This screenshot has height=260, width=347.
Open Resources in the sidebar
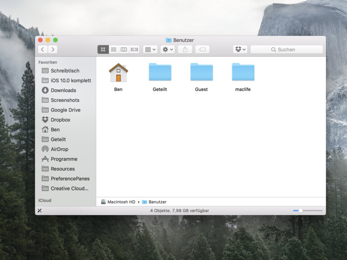tap(65, 169)
